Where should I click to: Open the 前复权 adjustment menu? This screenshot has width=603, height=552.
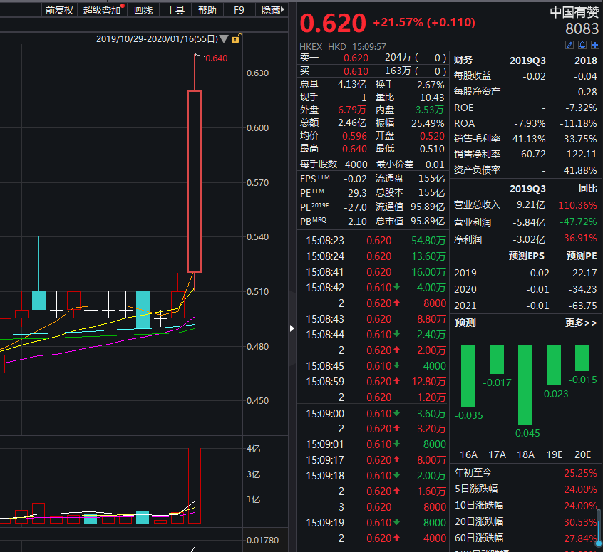(59, 10)
